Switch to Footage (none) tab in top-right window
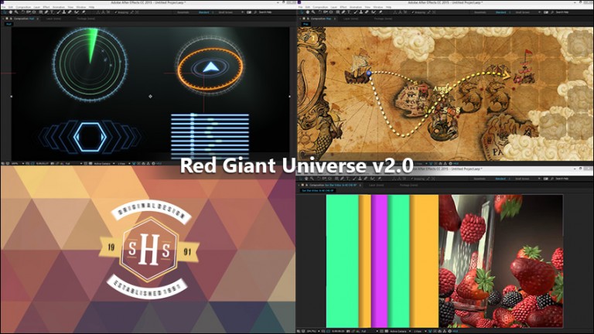The image size is (594, 334). pyautogui.click(x=383, y=19)
